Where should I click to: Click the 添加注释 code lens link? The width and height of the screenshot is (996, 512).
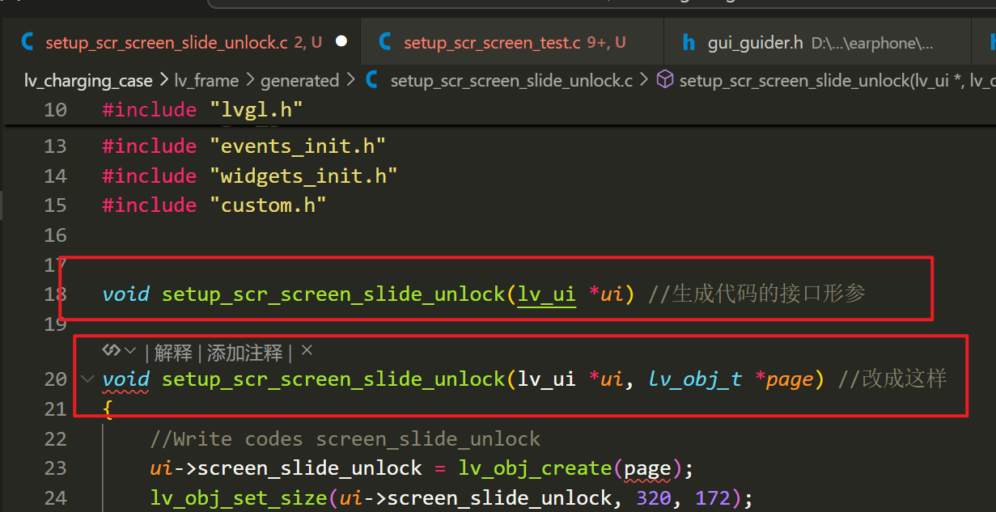pos(244,352)
